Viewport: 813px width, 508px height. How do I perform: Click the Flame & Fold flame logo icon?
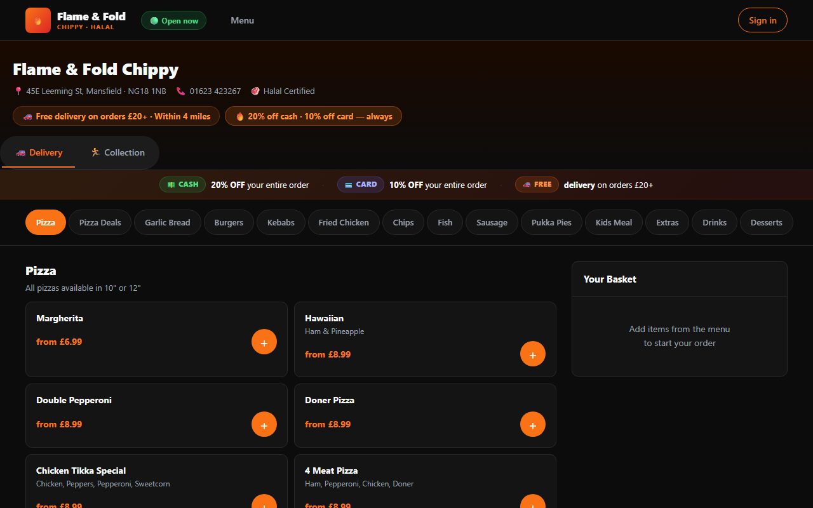(38, 20)
